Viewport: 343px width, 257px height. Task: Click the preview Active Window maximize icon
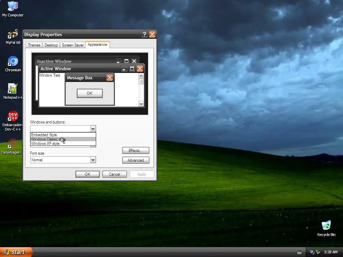[132, 69]
